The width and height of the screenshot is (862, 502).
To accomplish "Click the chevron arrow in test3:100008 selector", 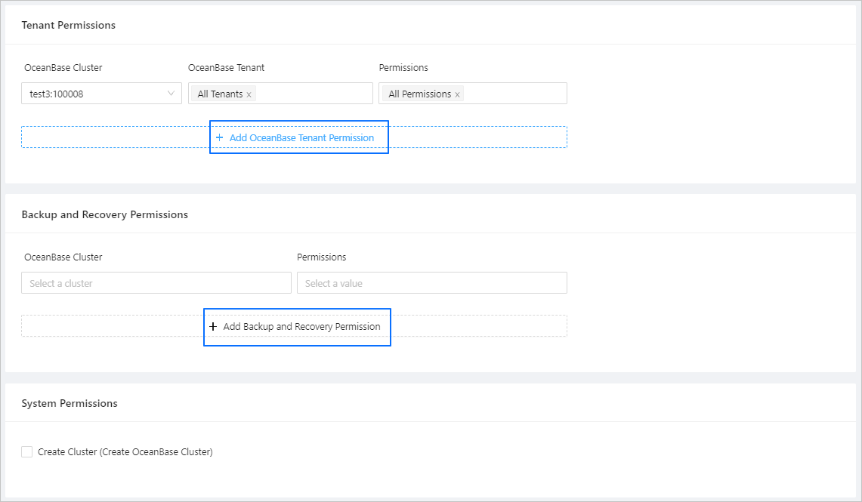I will pos(171,94).
